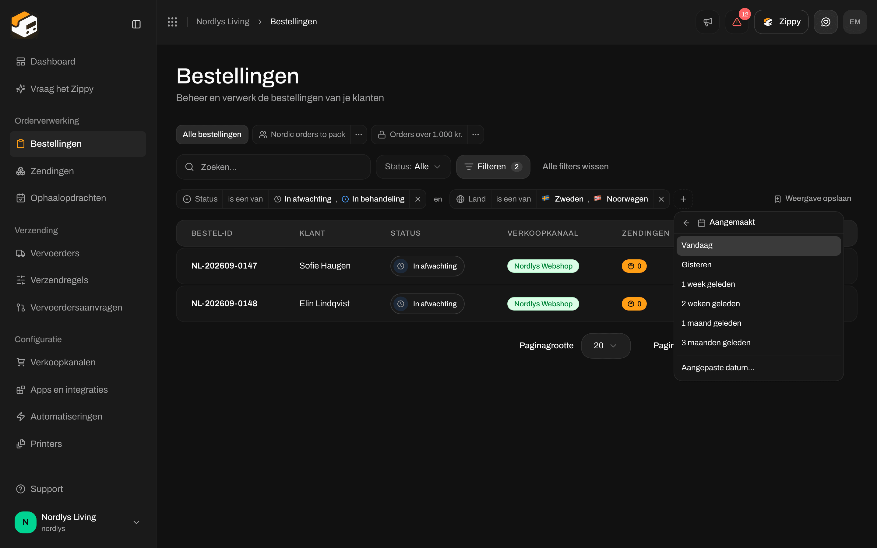
Task: Open the page size 20 dropdown
Action: (x=606, y=346)
